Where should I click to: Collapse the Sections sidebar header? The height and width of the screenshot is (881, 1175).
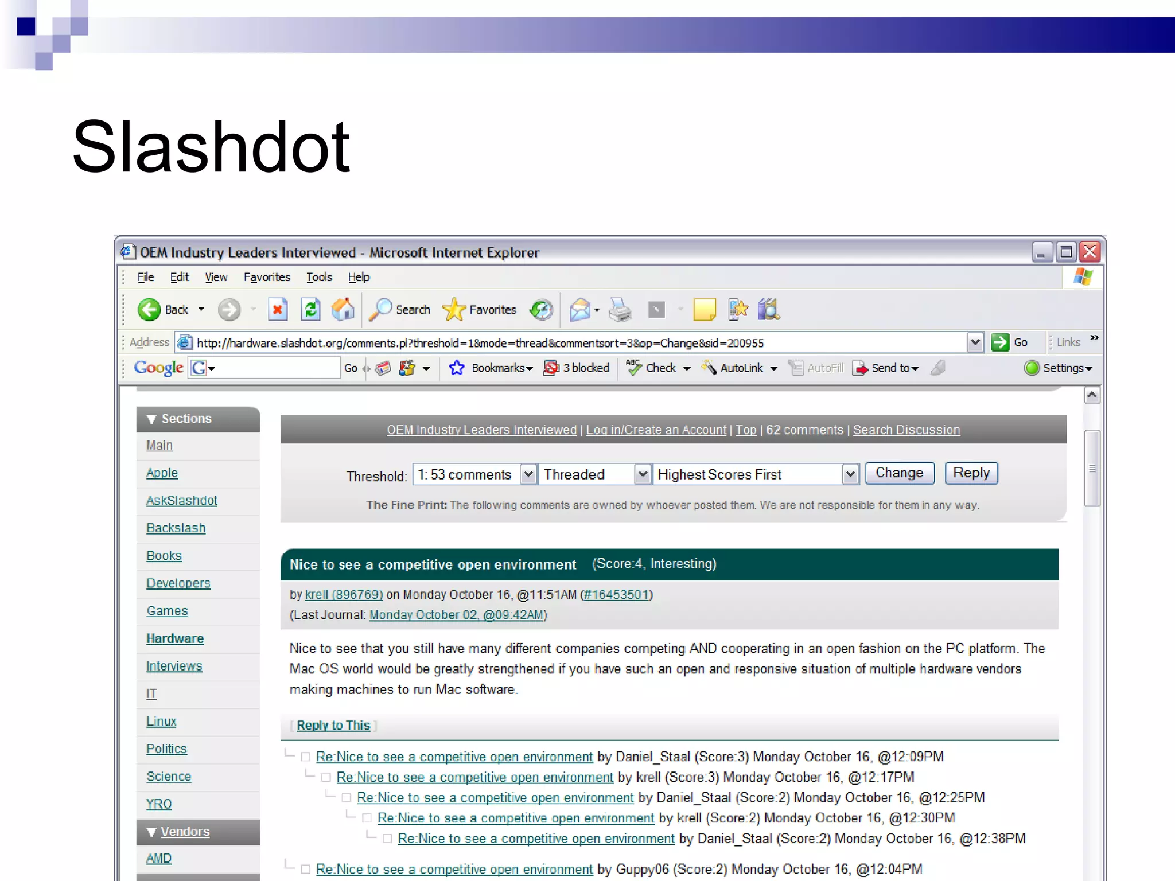198,419
